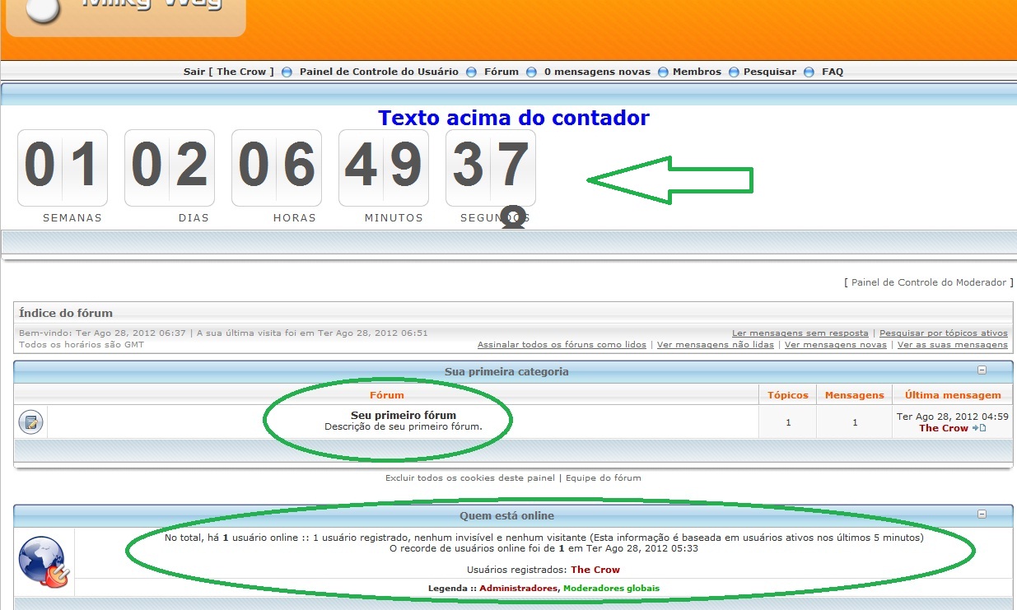Click the view latest post icon next to The Crow
Viewport: 1017px width, 610px height.
point(978,428)
